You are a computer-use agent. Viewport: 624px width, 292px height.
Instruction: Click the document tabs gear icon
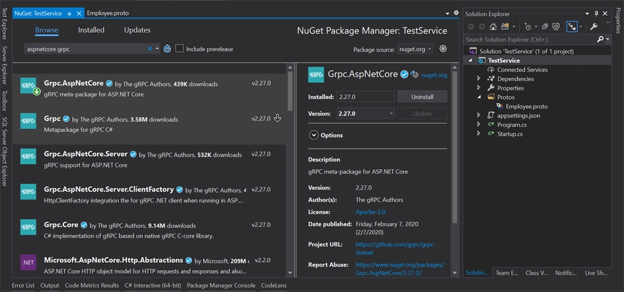(456, 13)
